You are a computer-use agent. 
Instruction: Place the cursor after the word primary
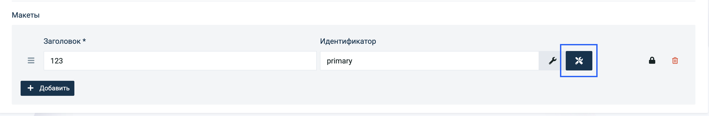tap(353, 61)
